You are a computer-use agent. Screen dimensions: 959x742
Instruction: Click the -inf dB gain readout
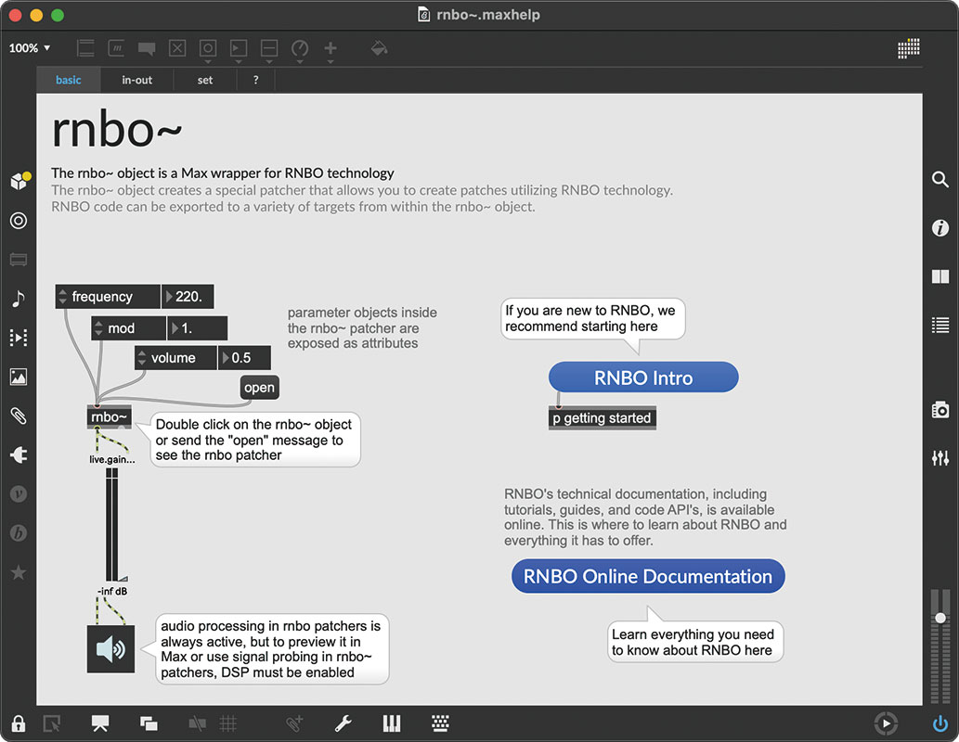(x=112, y=591)
